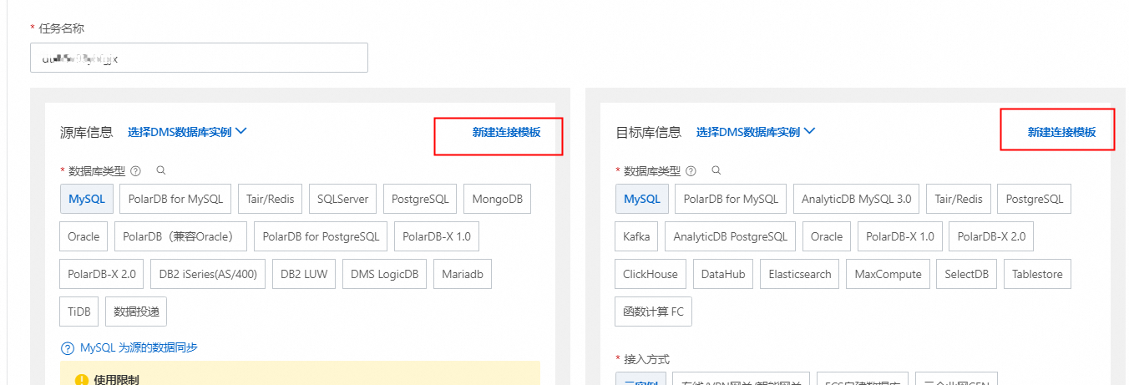Choose source PolarDB-X 1.0 type
The image size is (1129, 385).
tap(437, 236)
